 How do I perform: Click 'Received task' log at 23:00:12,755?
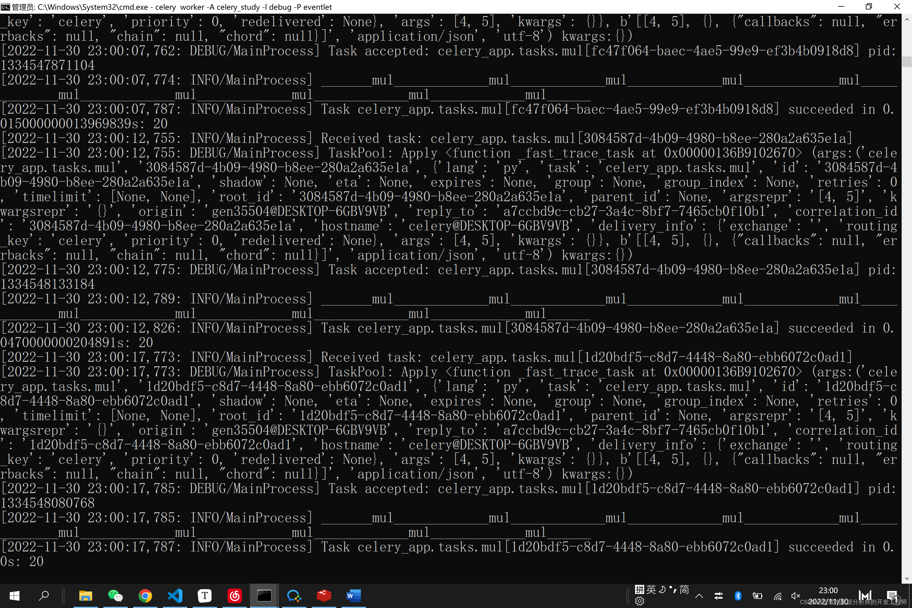pyautogui.click(x=427, y=138)
